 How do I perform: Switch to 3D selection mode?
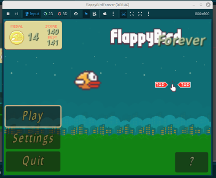[x=62, y=14]
